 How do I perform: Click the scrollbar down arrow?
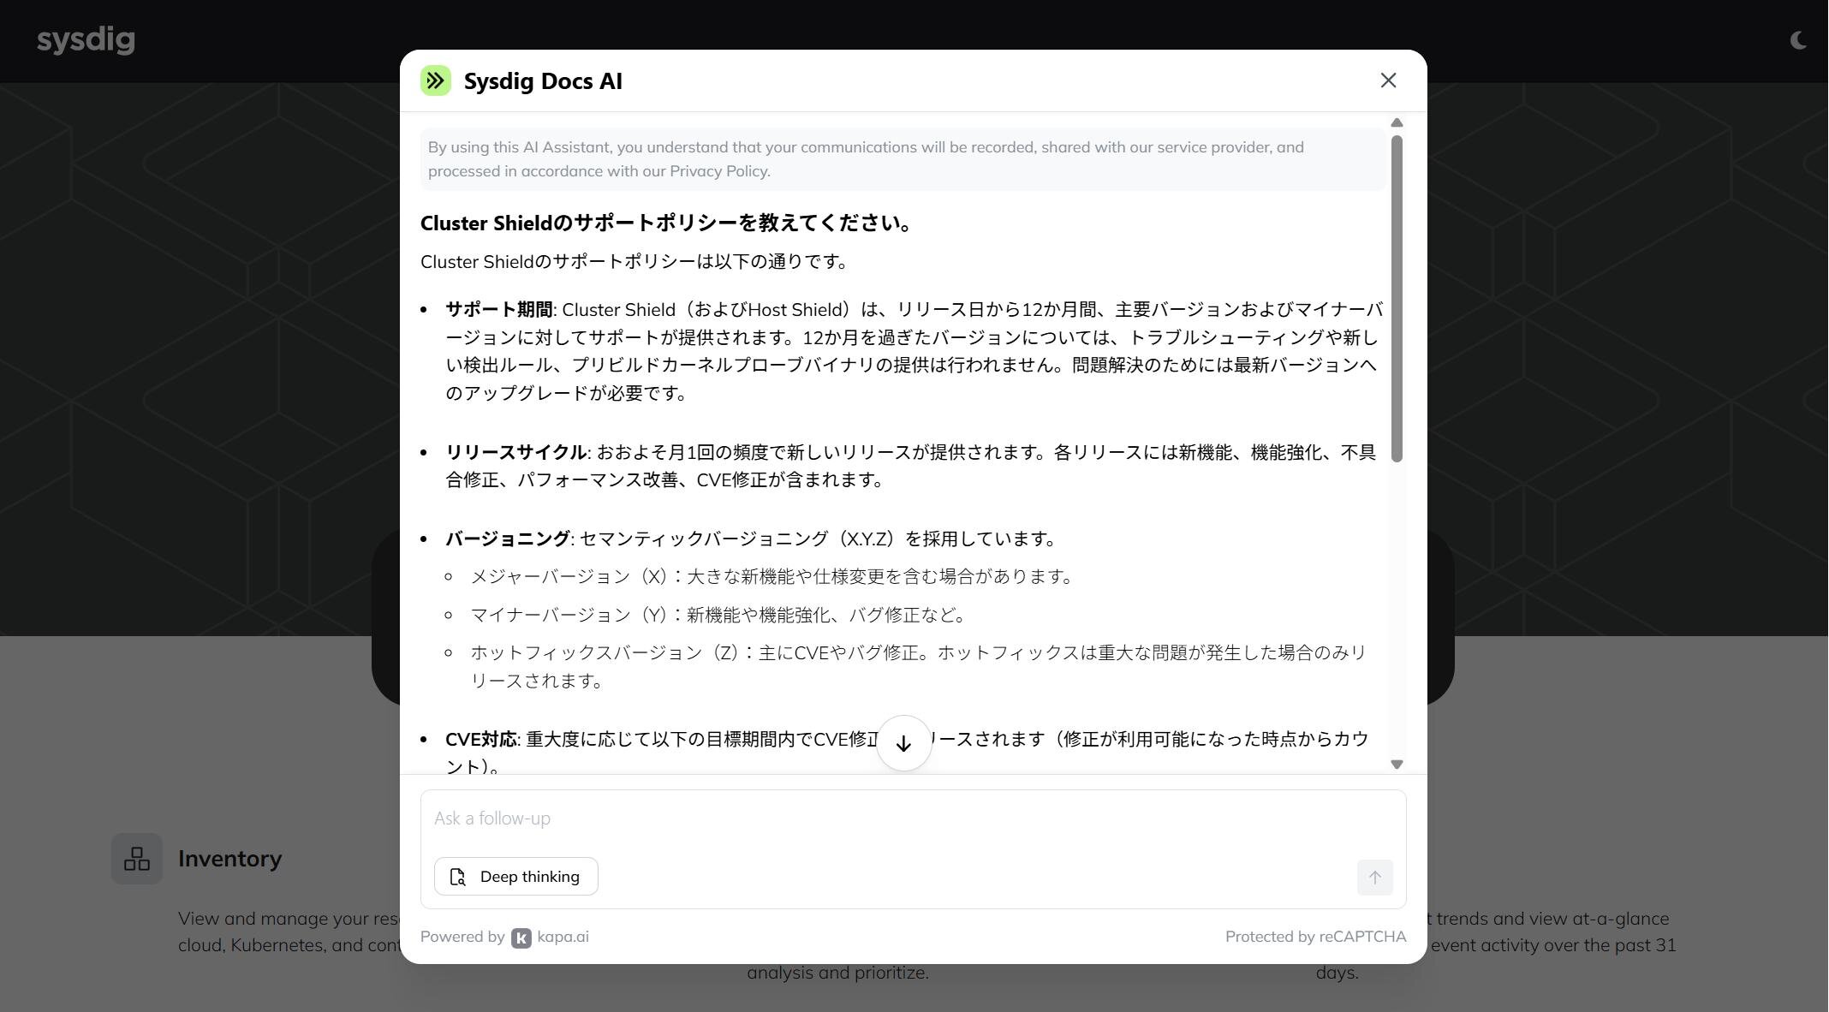point(1397,764)
